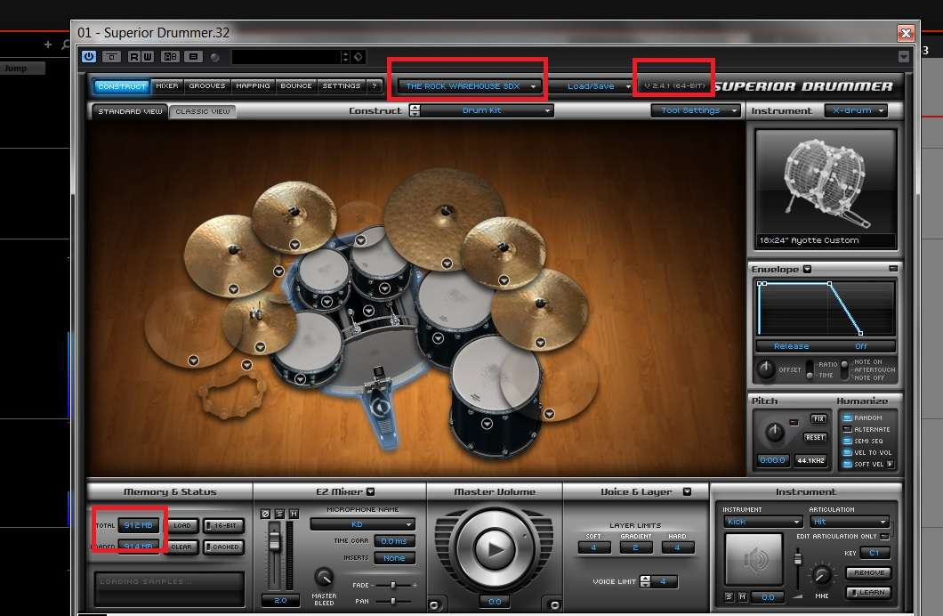943x616 pixels.
Task: Click the EZ Mixer Pan slider
Action: (392, 602)
